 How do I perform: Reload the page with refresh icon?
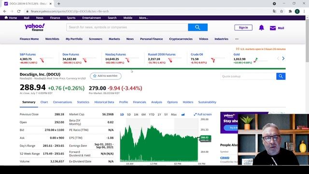click(19, 12)
